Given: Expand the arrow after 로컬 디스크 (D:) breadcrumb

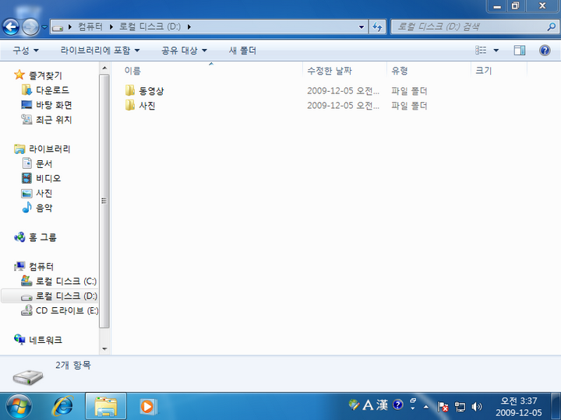Looking at the screenshot, I should pos(189,26).
